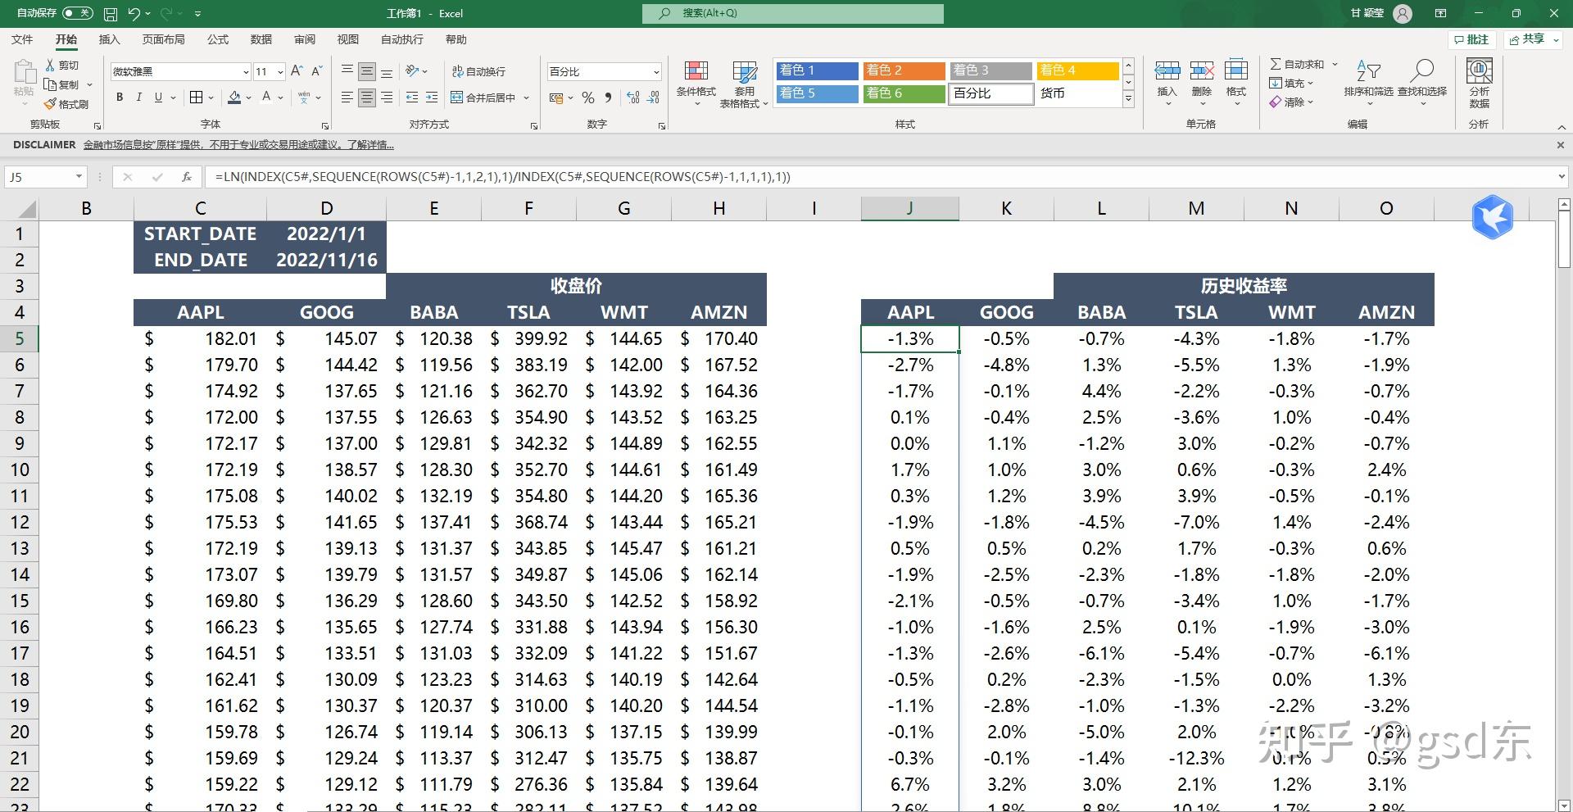Toggle Underline formatting
Screen dimensions: 1573x812
tap(158, 98)
